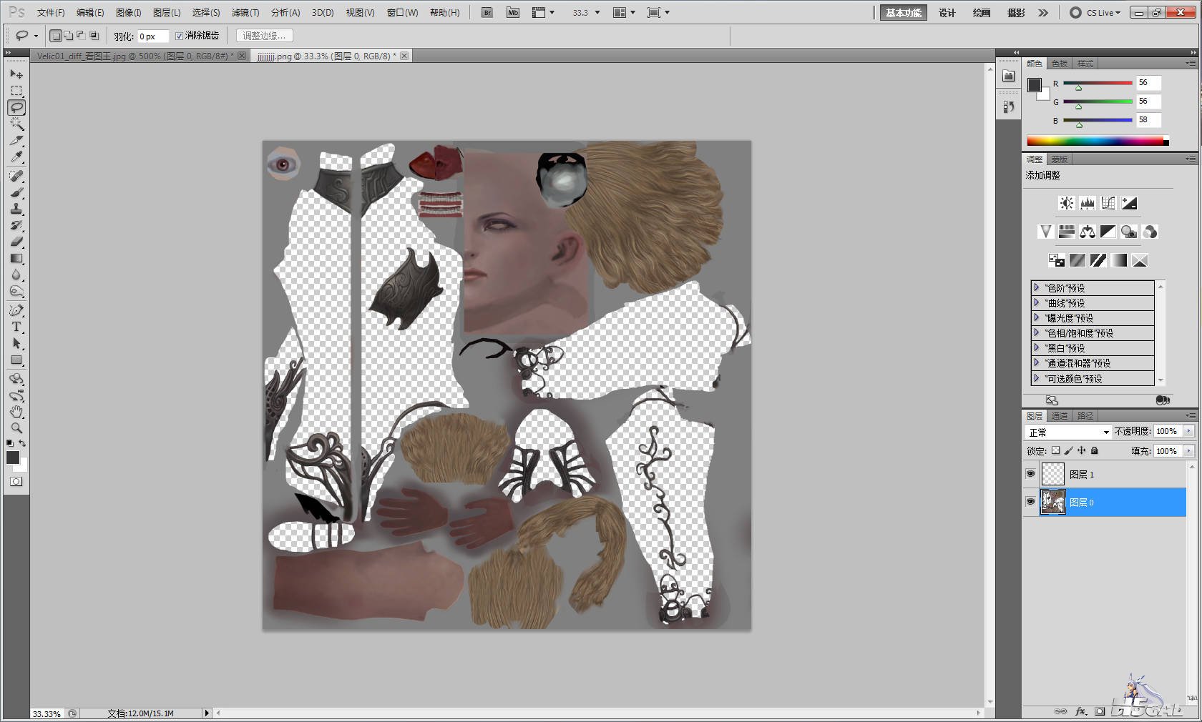Open the 不透明度 opacity slider arrow
This screenshot has height=722, width=1202.
(1188, 431)
